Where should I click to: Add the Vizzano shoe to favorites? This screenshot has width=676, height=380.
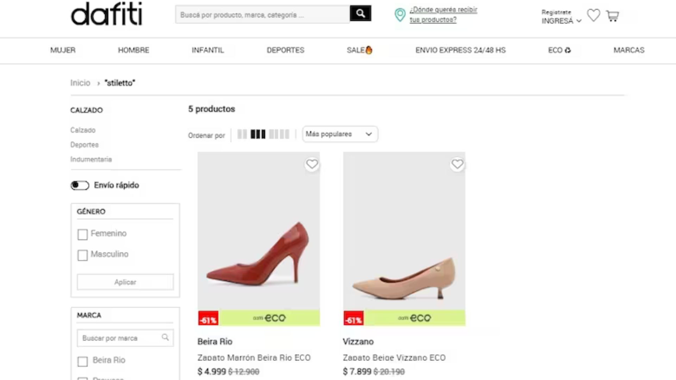coord(457,164)
